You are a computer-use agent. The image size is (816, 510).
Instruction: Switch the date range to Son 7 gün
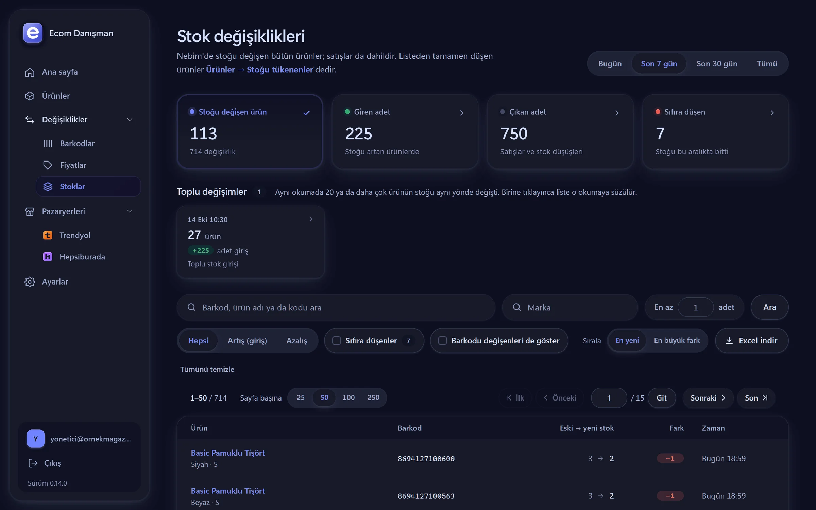click(x=659, y=64)
